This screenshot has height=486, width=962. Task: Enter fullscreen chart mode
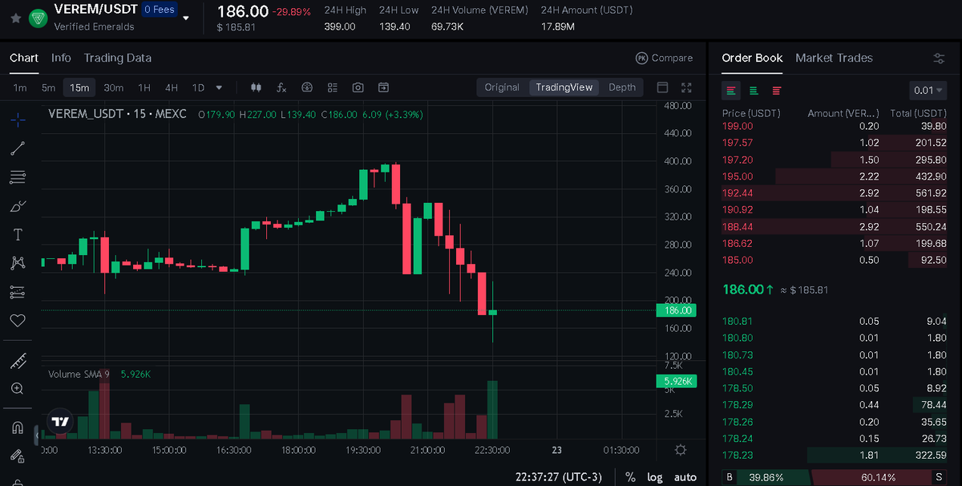(686, 87)
